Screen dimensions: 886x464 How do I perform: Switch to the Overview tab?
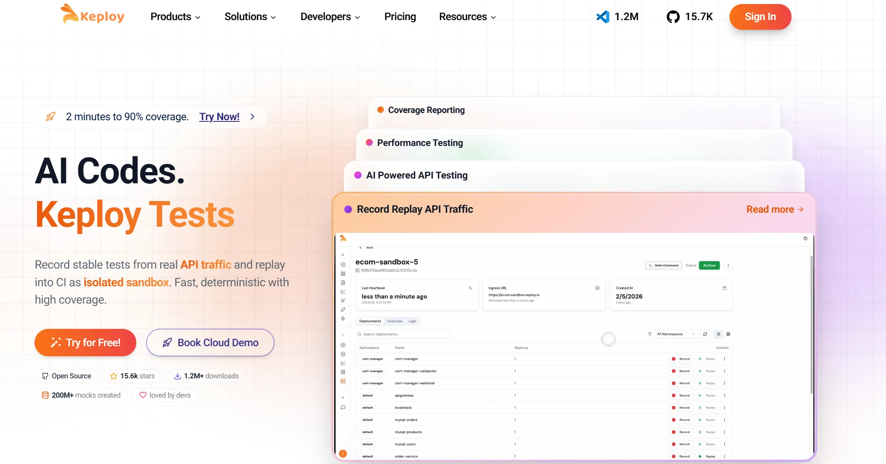point(395,321)
